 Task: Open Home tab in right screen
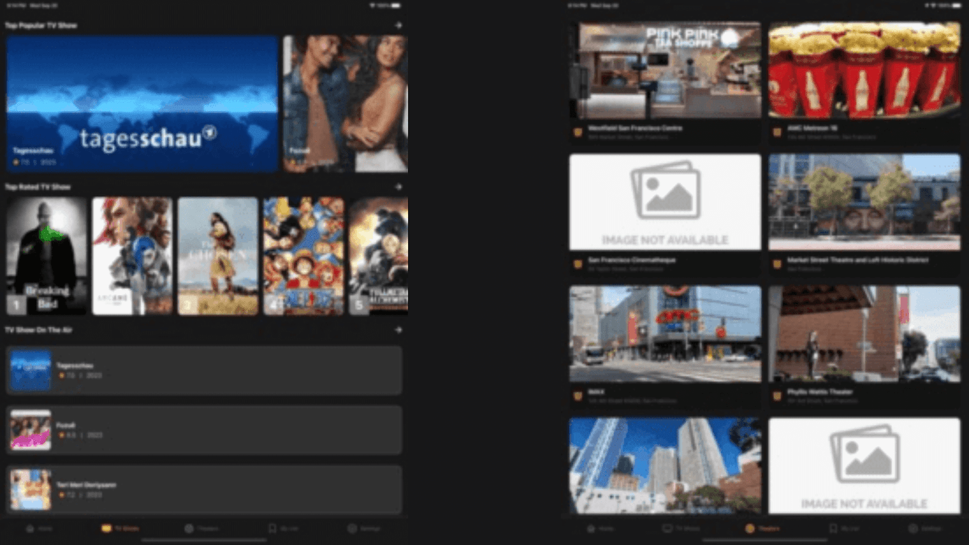(600, 528)
